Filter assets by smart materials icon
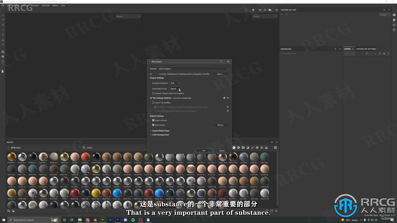Image resolution: width=397 pixels, height=223 pixels. pyautogui.click(x=239, y=147)
